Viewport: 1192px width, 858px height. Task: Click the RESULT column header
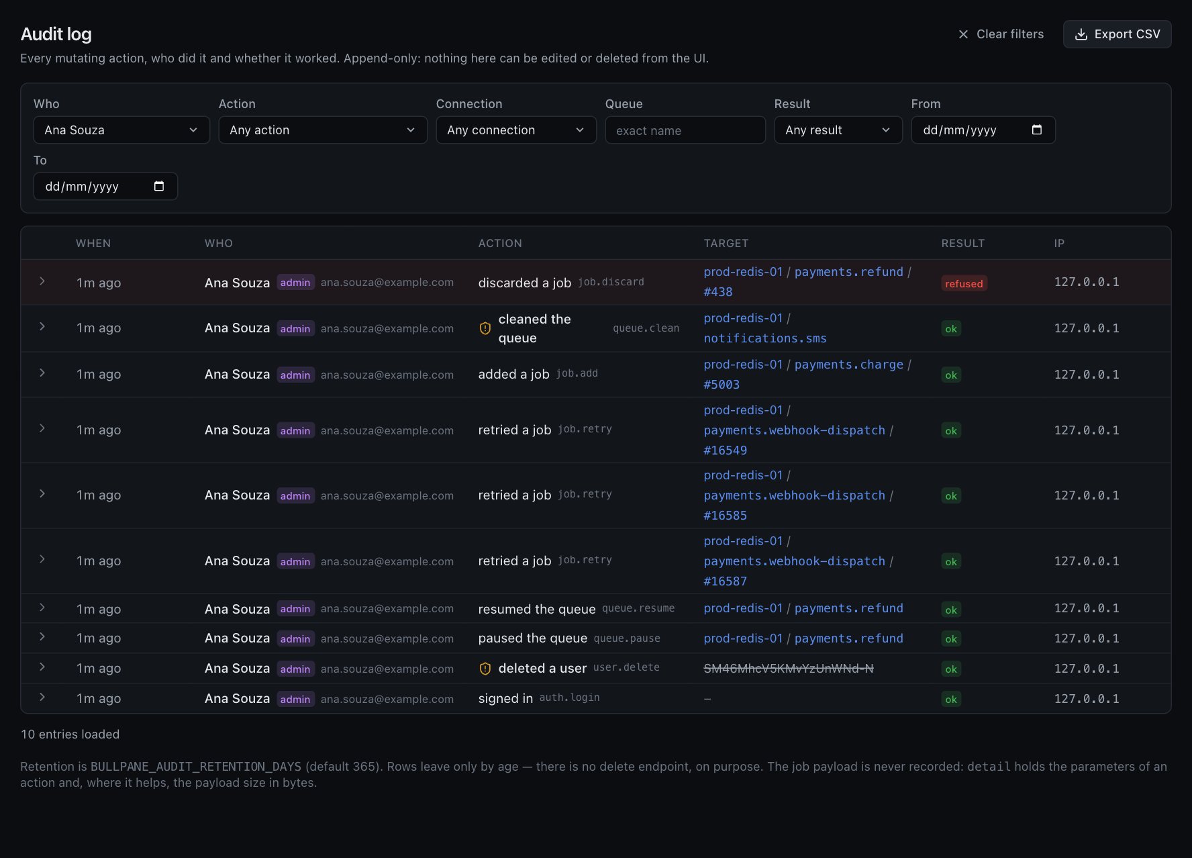pyautogui.click(x=962, y=243)
